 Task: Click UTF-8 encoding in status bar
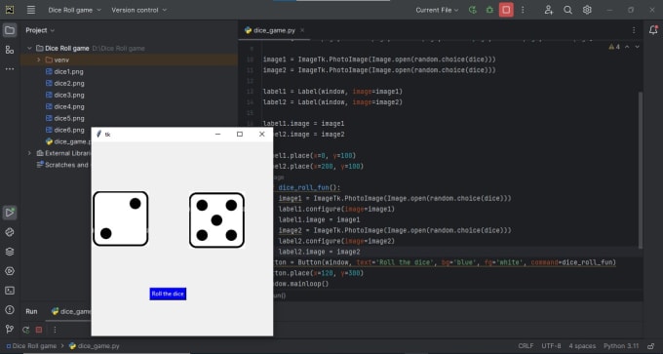(552, 346)
